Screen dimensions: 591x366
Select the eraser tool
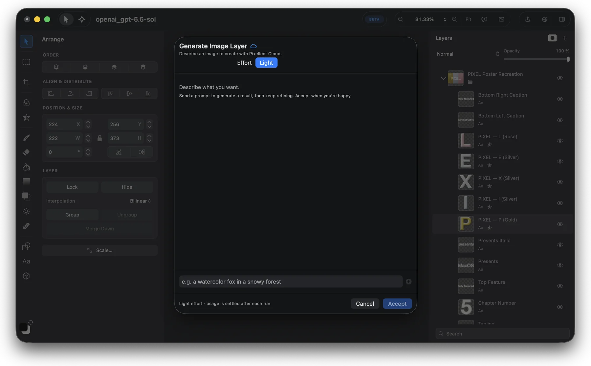pos(26,152)
